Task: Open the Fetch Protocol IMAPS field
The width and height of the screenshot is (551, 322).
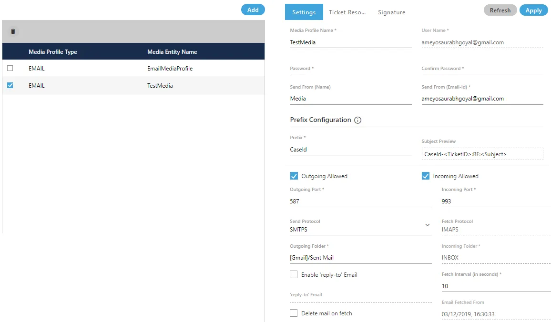Action: click(496, 229)
